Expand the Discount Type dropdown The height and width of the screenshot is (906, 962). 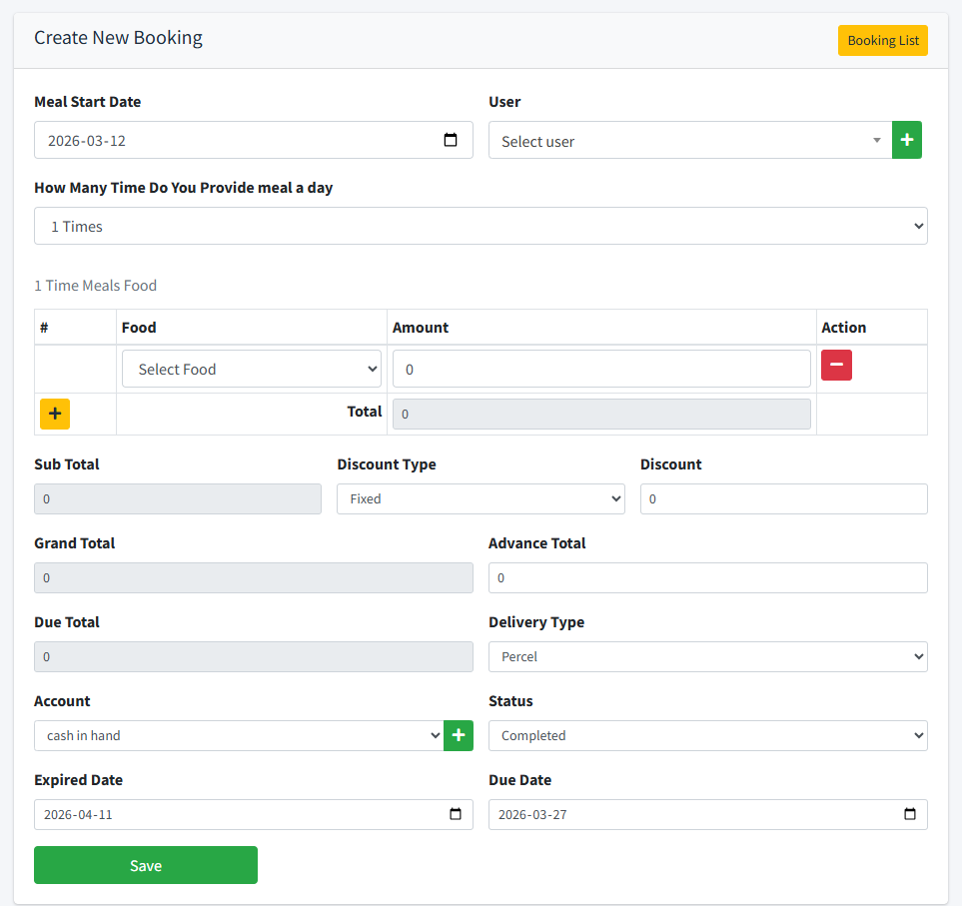click(481, 498)
